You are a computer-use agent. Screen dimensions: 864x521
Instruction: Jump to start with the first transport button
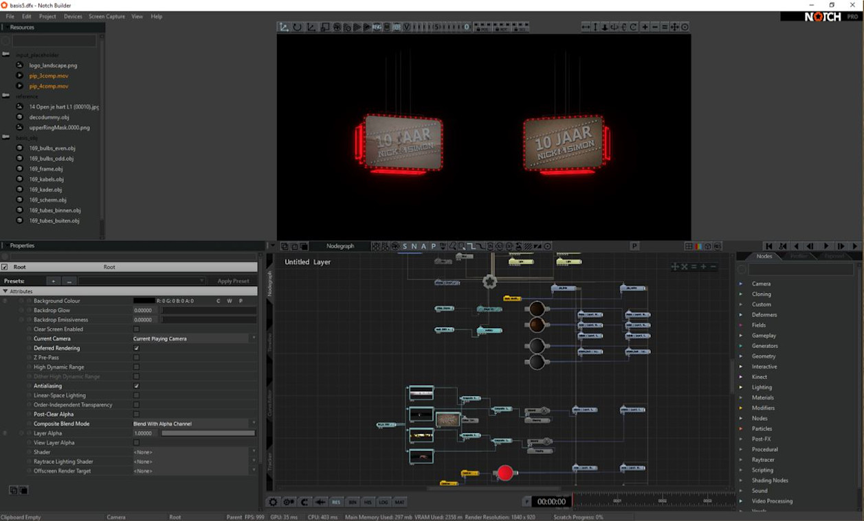tap(768, 246)
